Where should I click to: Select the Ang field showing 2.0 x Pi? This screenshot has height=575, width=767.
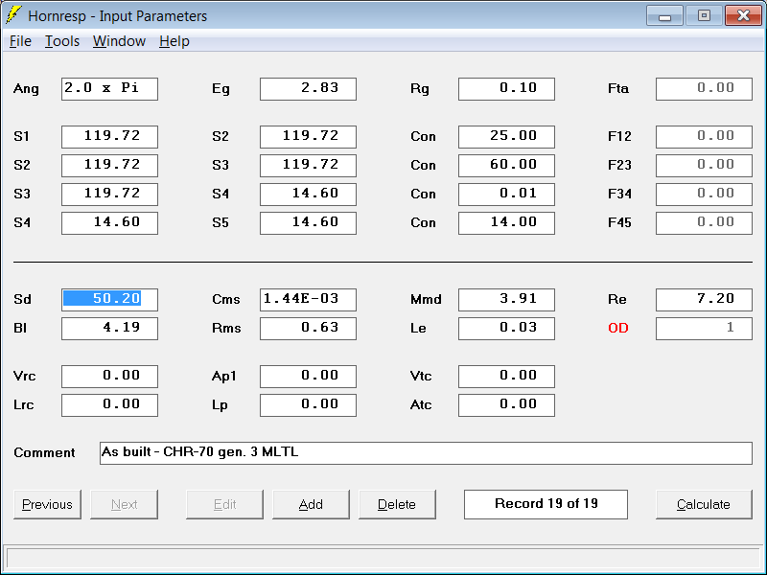tap(109, 89)
